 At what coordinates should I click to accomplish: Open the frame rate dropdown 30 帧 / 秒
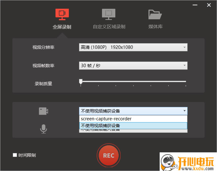pyautogui.click(x=133, y=66)
